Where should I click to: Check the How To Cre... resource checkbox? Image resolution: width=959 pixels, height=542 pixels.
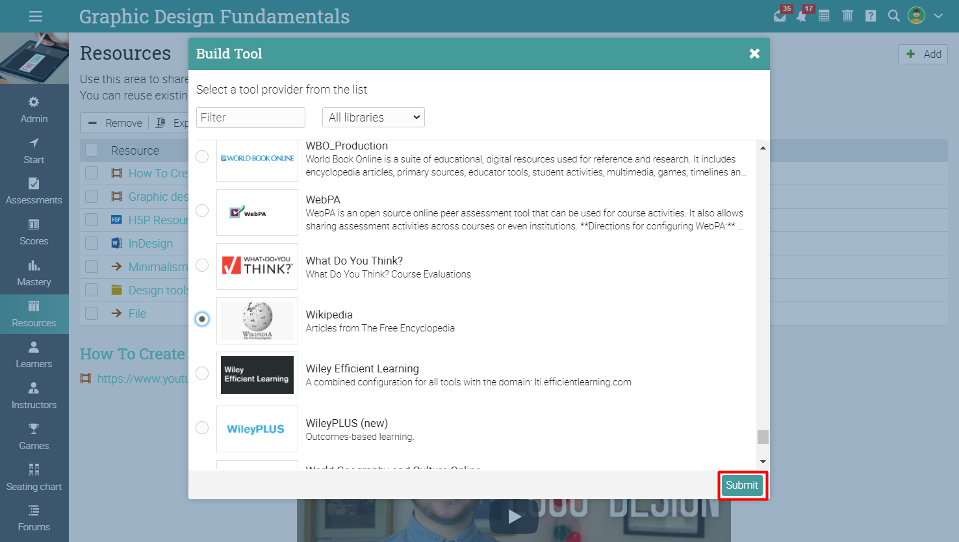coord(92,173)
